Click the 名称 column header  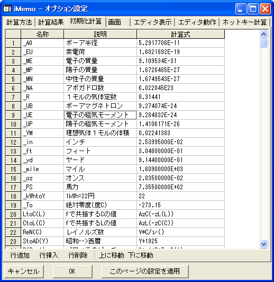42,34
